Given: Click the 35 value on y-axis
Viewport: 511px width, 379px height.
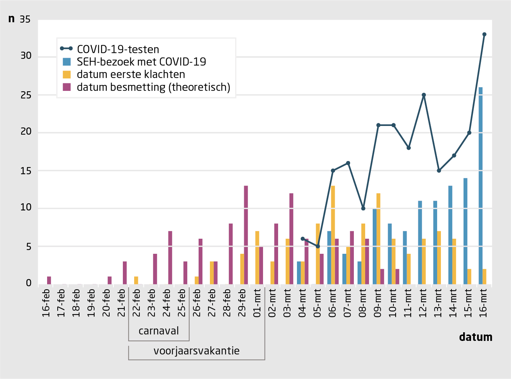Looking at the screenshot, I should click(x=25, y=19).
